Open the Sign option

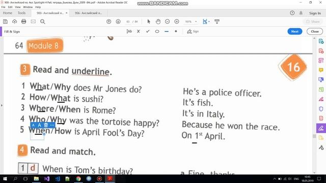pyautogui.click(x=193, y=32)
